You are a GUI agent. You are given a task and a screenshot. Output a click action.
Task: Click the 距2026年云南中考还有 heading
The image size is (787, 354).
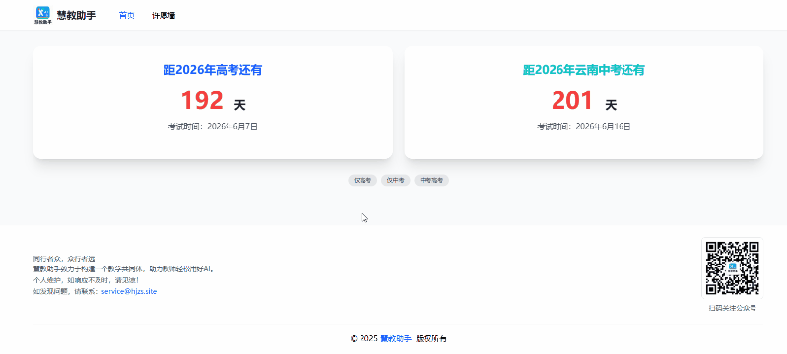point(584,70)
